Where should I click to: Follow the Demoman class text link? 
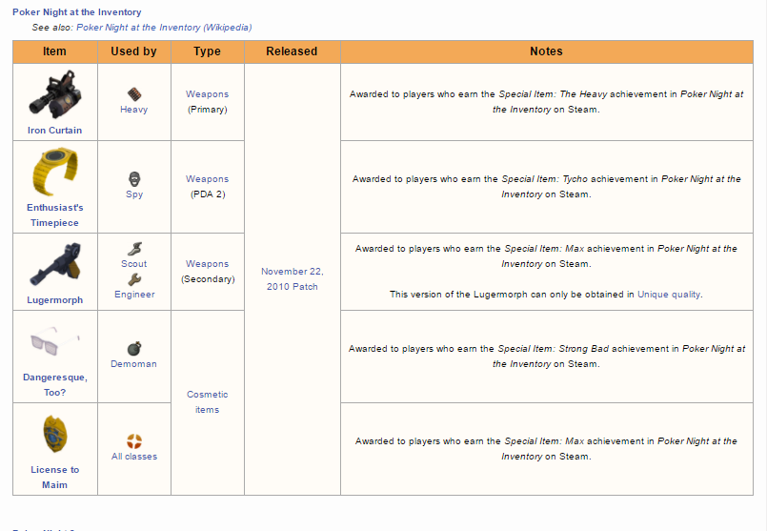coord(134,363)
